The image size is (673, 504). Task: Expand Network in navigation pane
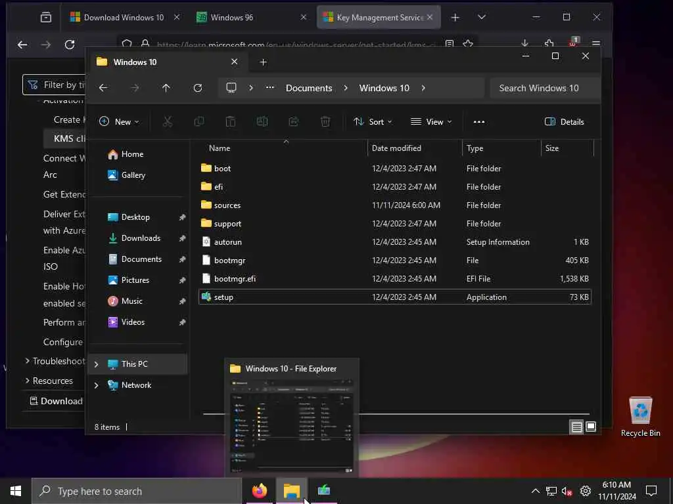pyautogui.click(x=96, y=385)
